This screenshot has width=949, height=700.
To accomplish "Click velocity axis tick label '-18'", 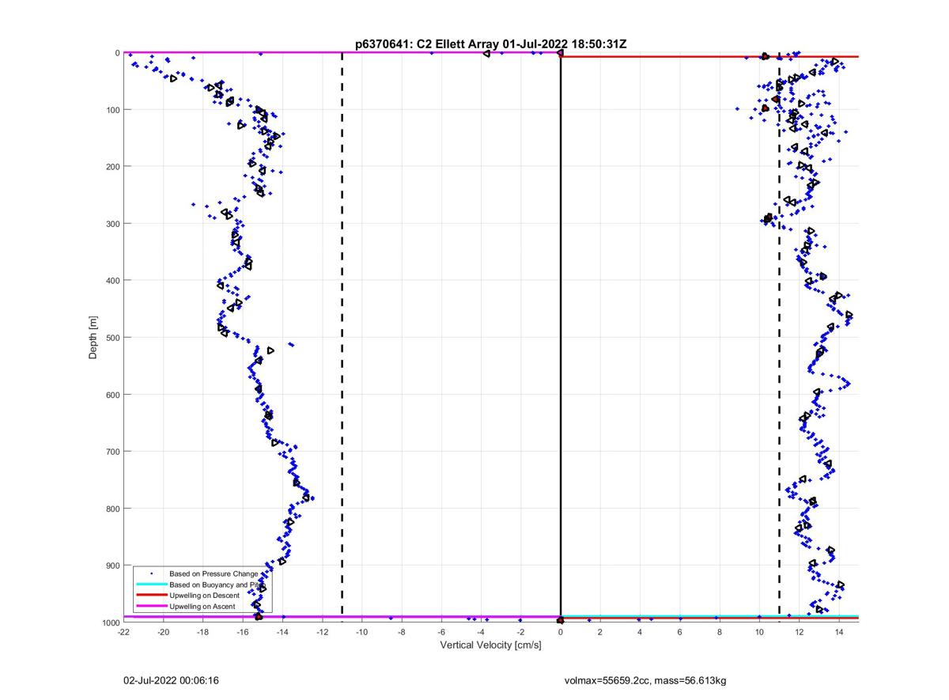I will pyautogui.click(x=202, y=632).
